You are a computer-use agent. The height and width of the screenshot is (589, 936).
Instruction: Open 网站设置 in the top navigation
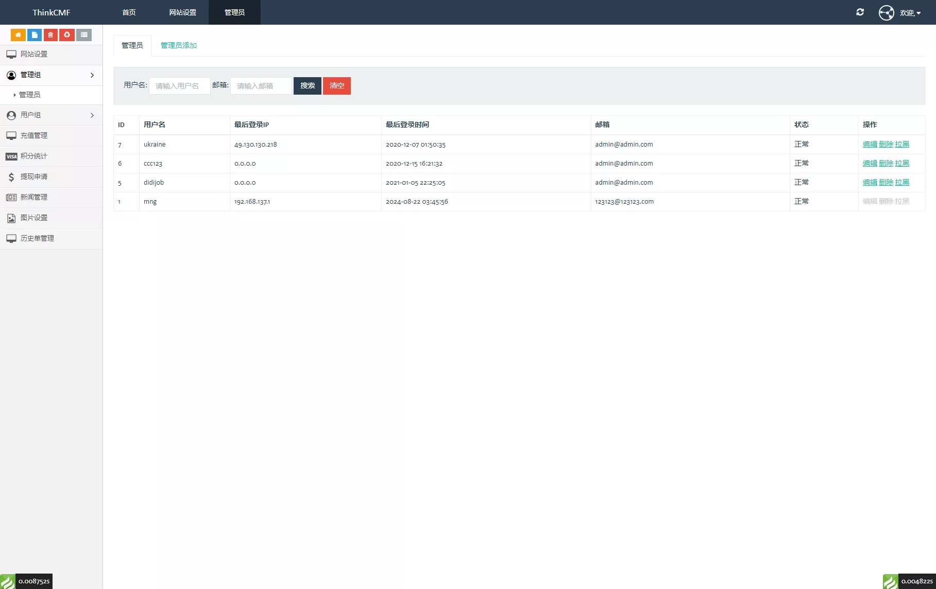point(182,12)
